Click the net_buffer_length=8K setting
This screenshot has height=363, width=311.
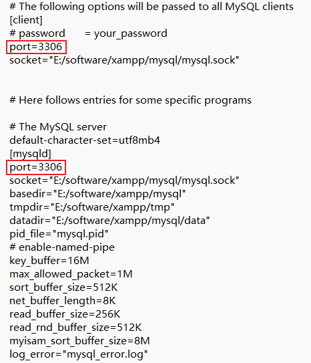(x=62, y=301)
